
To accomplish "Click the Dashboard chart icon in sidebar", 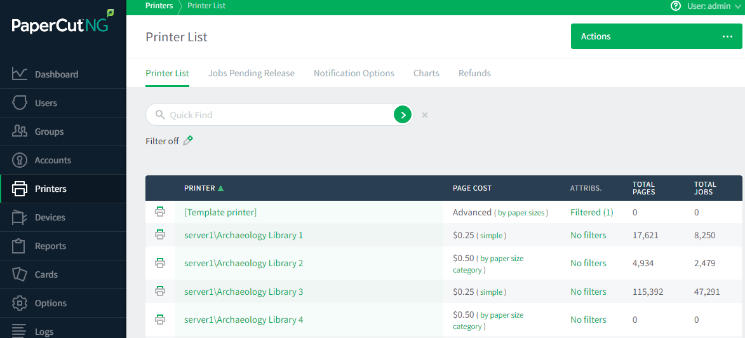I will point(20,74).
